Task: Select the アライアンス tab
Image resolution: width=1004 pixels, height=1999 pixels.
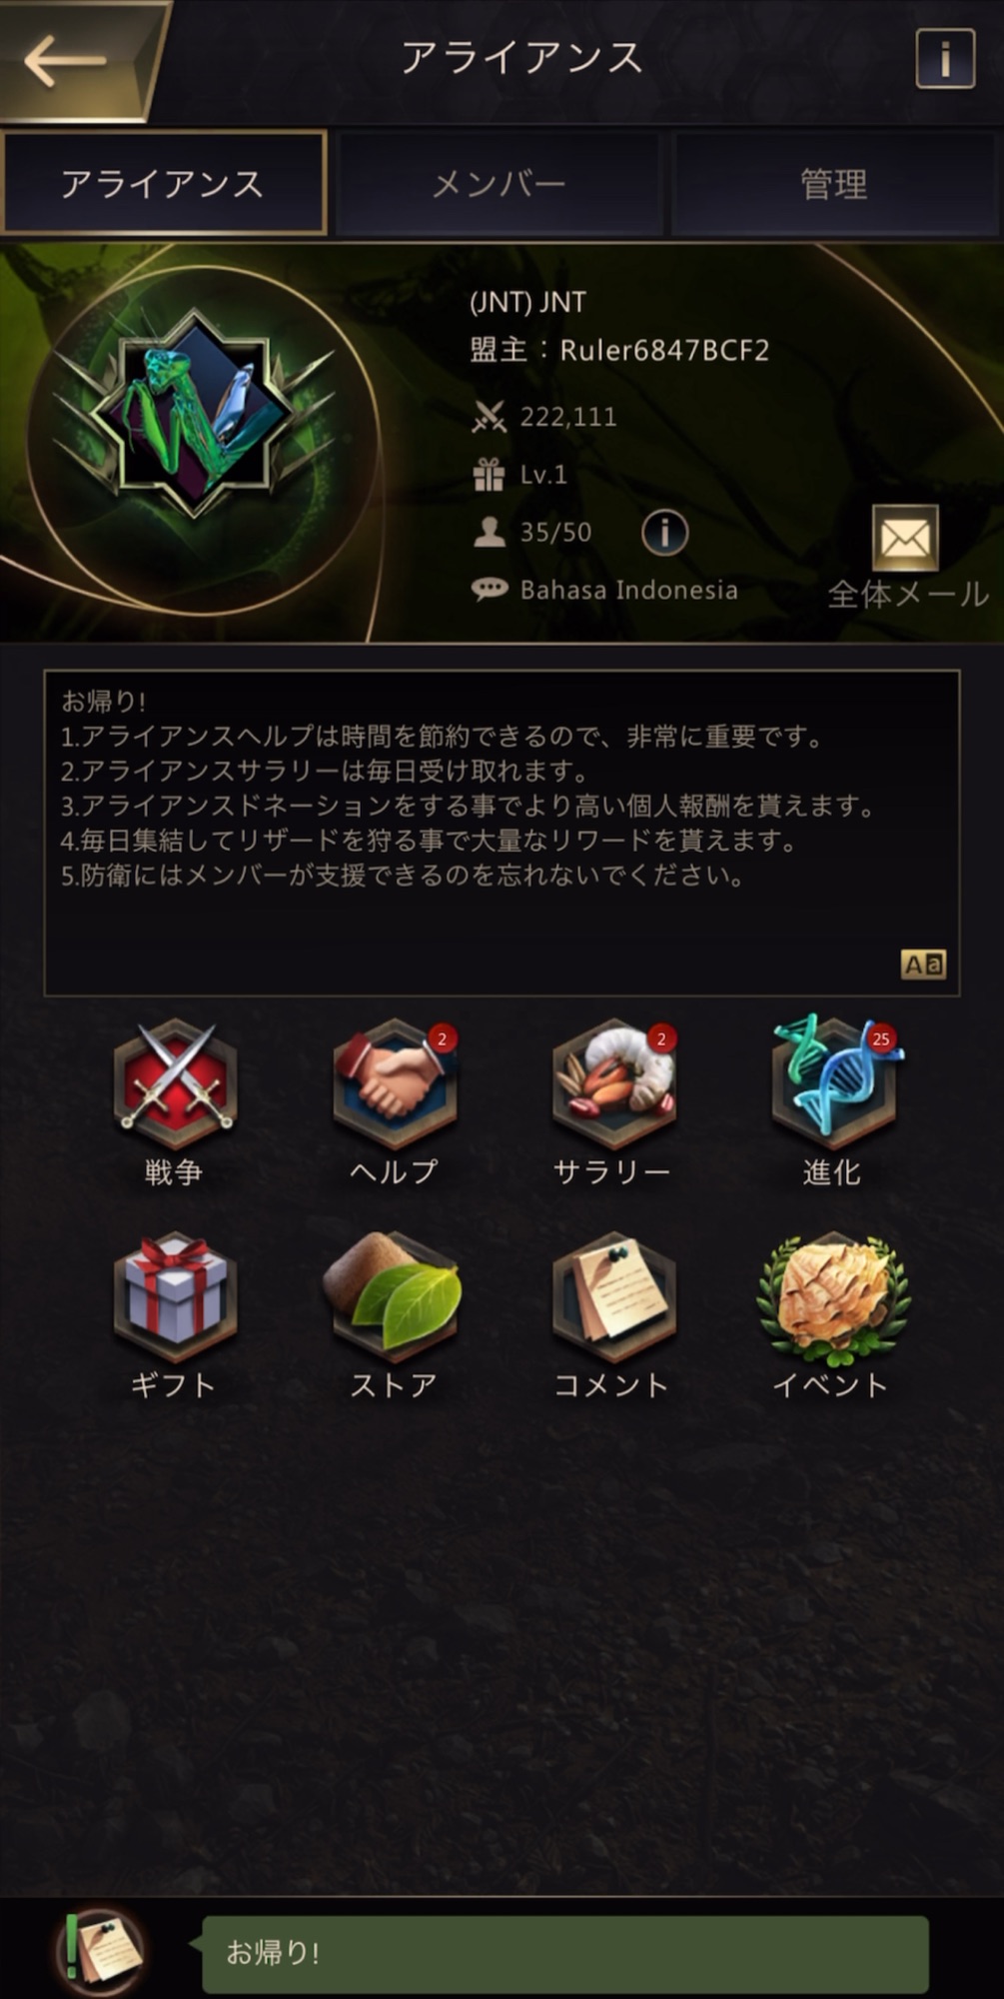Action: point(164,184)
